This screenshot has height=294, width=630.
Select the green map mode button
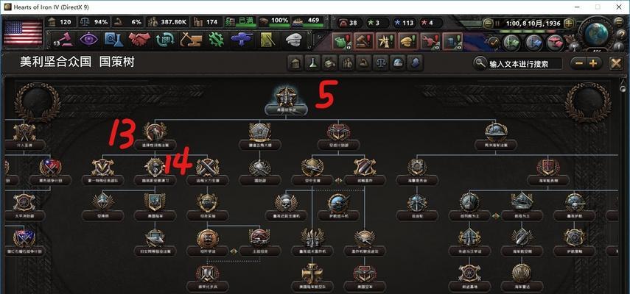click(x=512, y=41)
